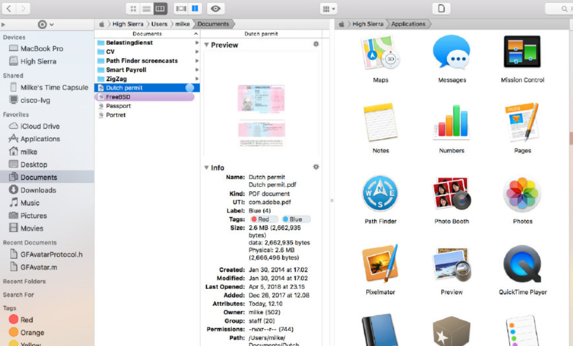This screenshot has width=573, height=346.
Task: Collapse the Preview section triangle
Action: (x=207, y=45)
